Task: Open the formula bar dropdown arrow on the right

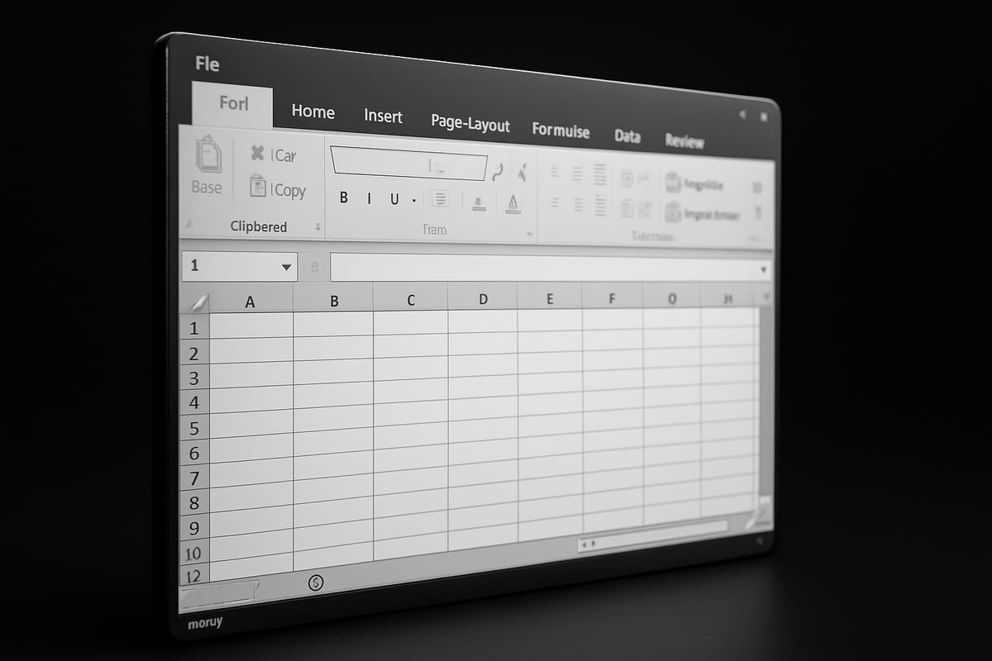Action: 763,268
